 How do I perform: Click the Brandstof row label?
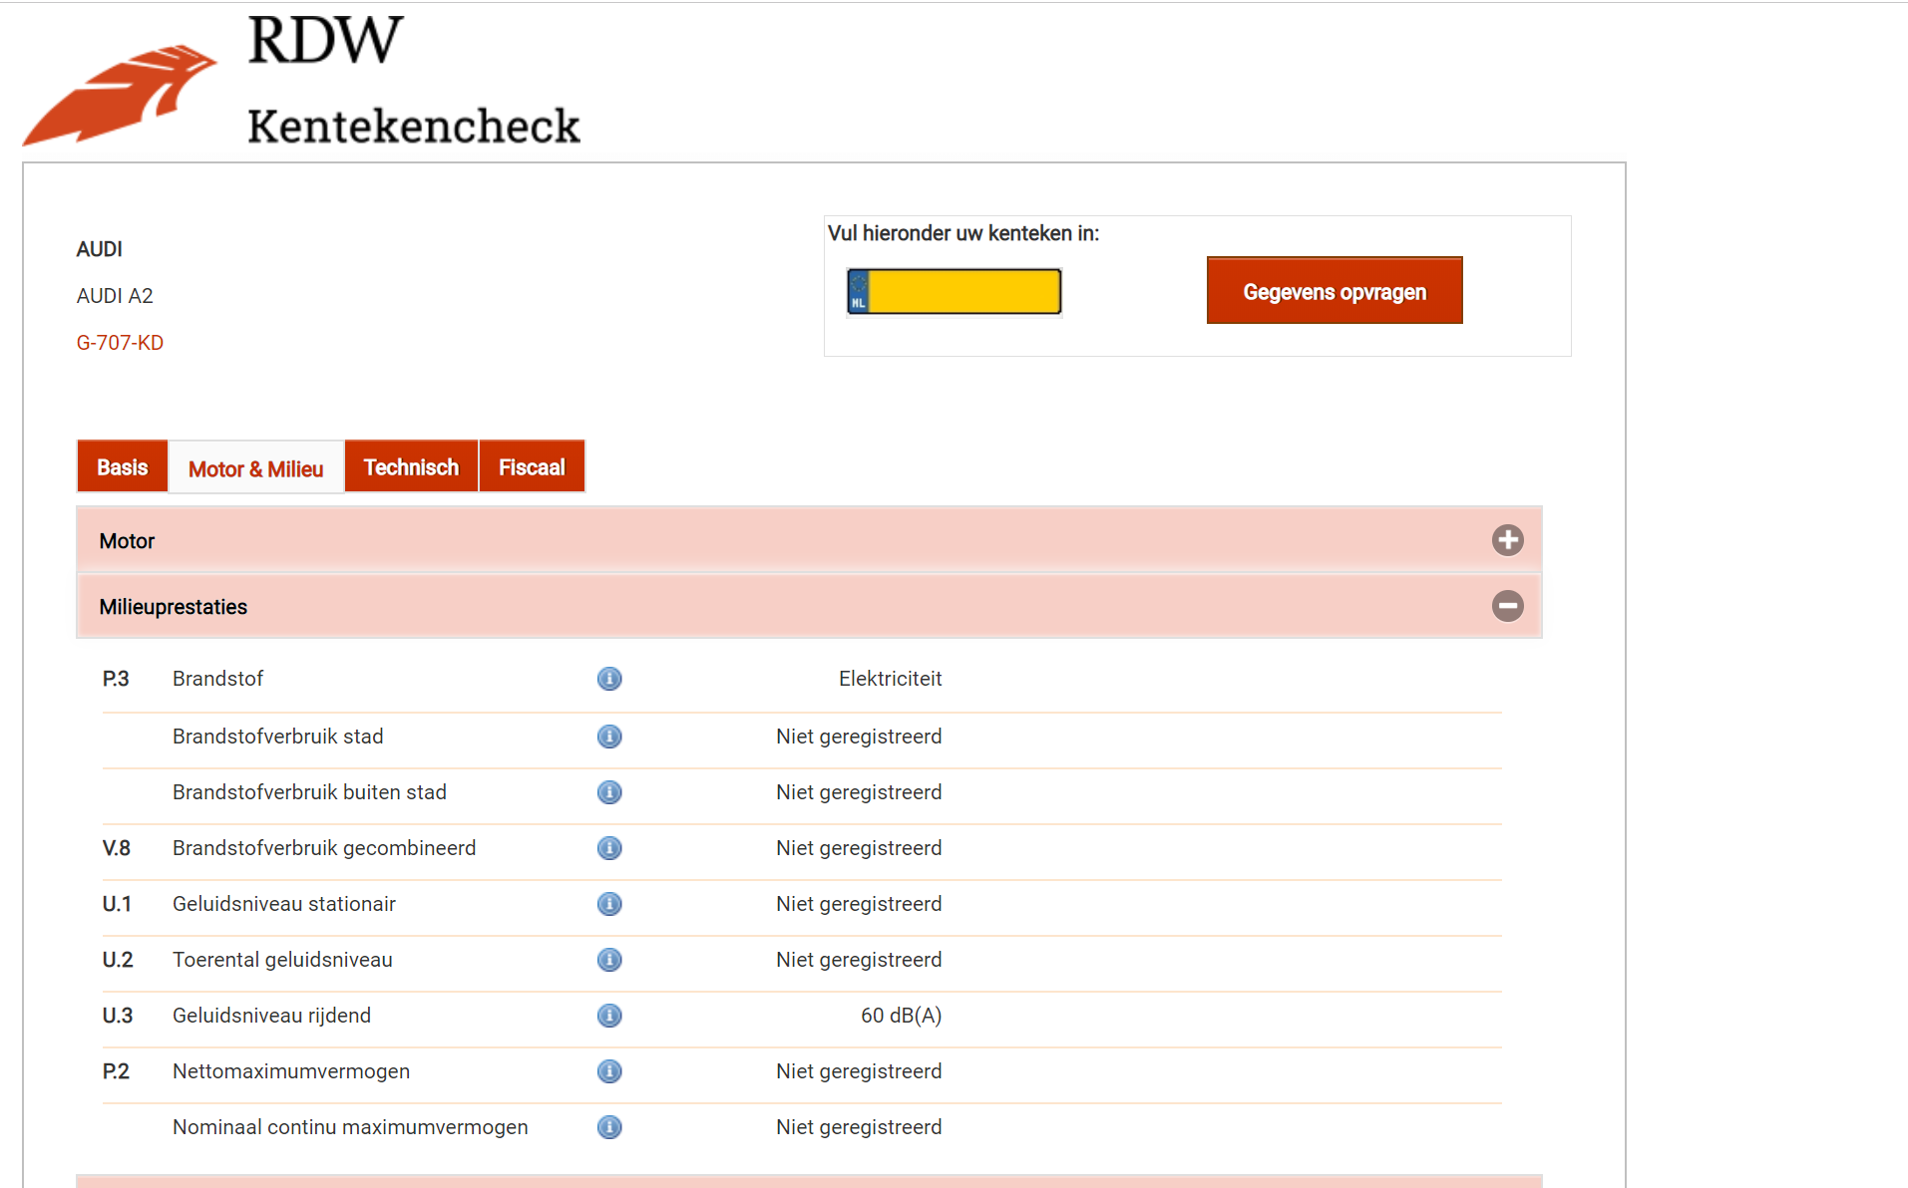pyautogui.click(x=217, y=679)
